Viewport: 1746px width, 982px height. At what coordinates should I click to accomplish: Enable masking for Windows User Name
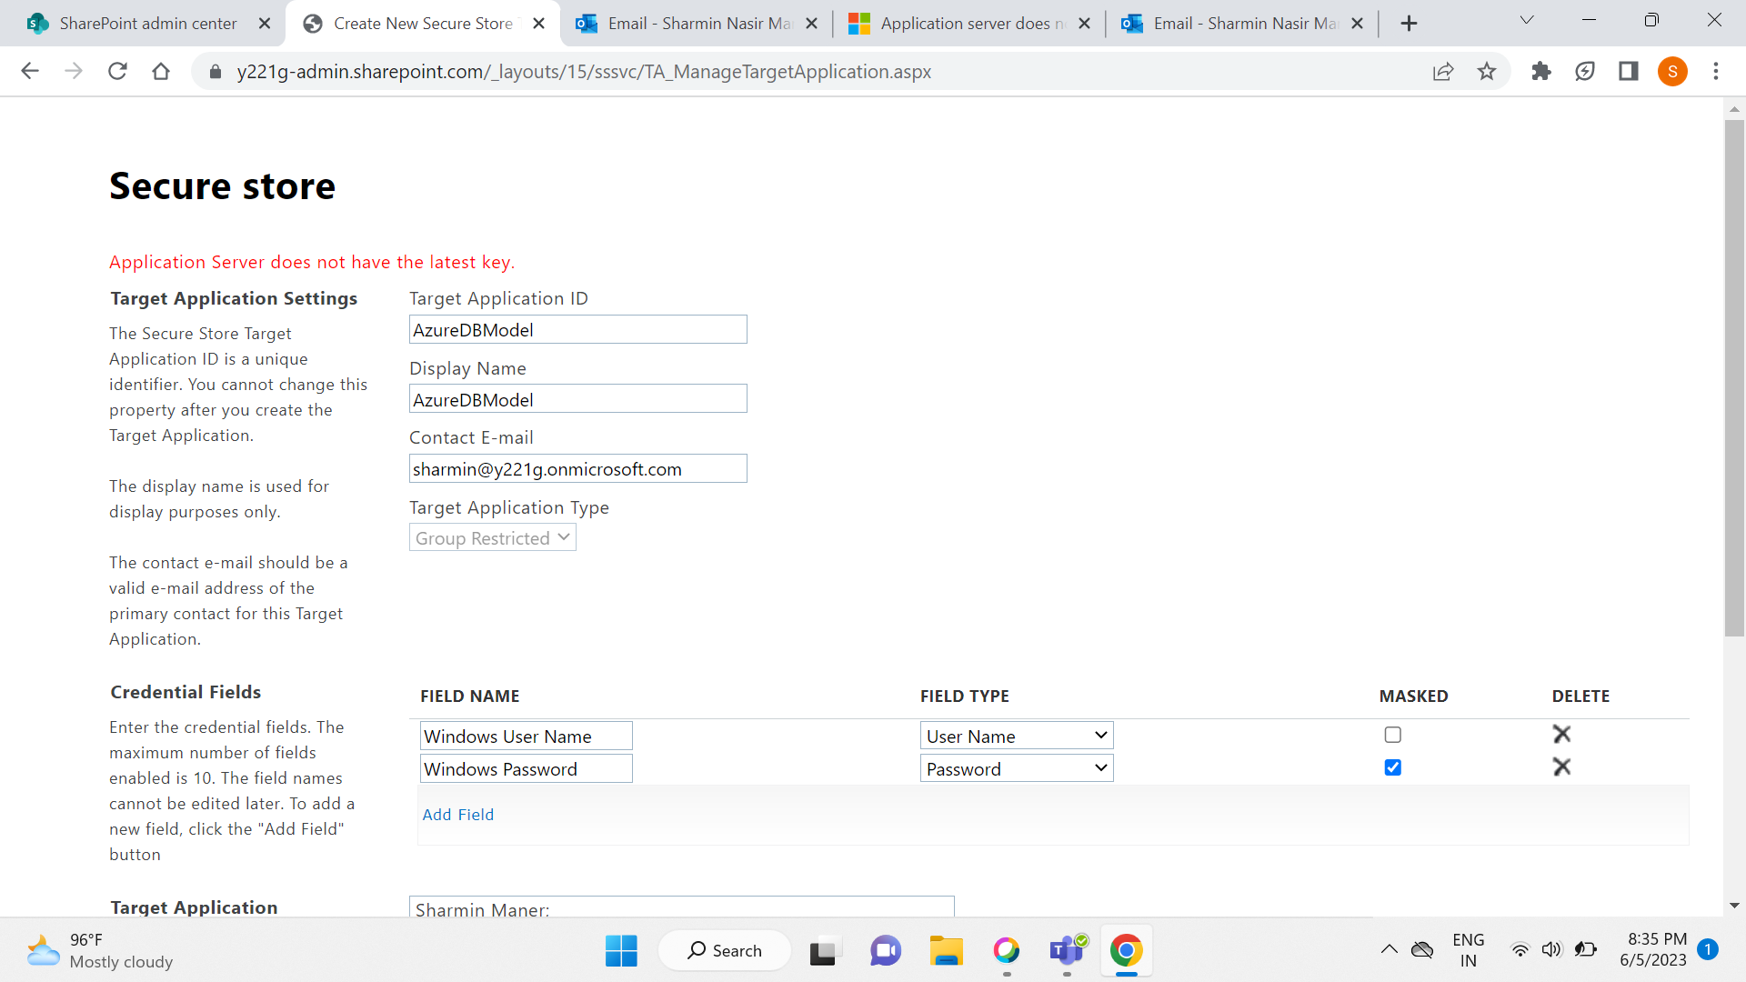1392,735
